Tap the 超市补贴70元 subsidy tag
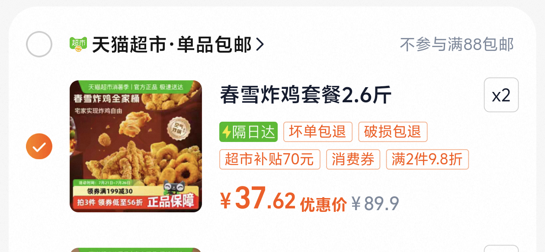The image size is (545, 252). click(x=270, y=160)
